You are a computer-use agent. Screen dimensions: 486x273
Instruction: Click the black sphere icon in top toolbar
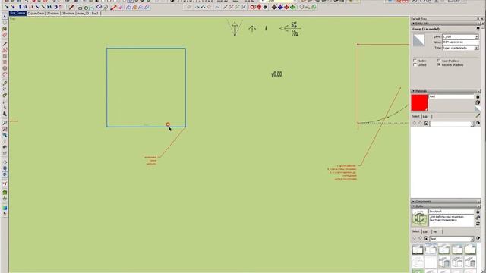tap(265, 7)
